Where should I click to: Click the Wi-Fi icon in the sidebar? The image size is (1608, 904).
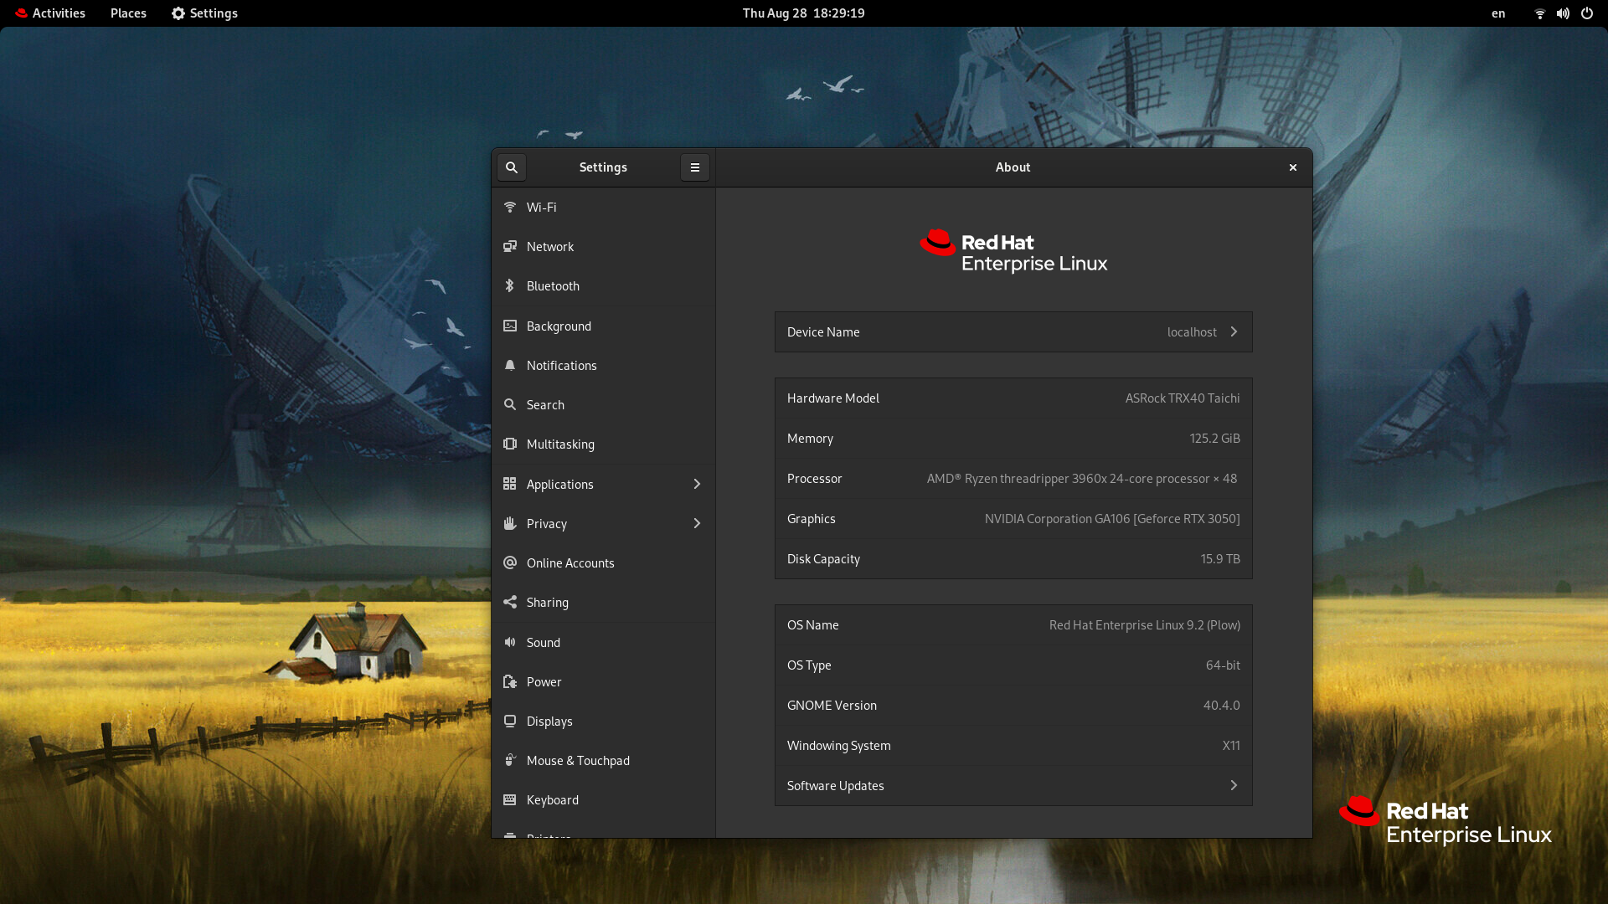point(509,207)
